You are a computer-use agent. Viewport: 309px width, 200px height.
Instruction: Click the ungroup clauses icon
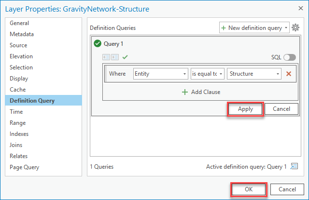click(x=107, y=57)
